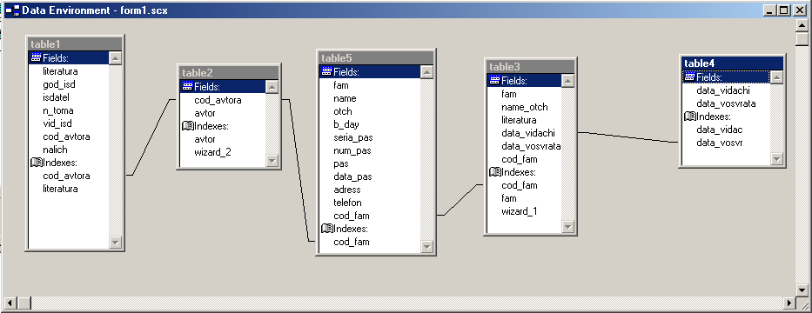This screenshot has height=313, width=812.
Task: Select field otch in table5
Action: [x=343, y=111]
